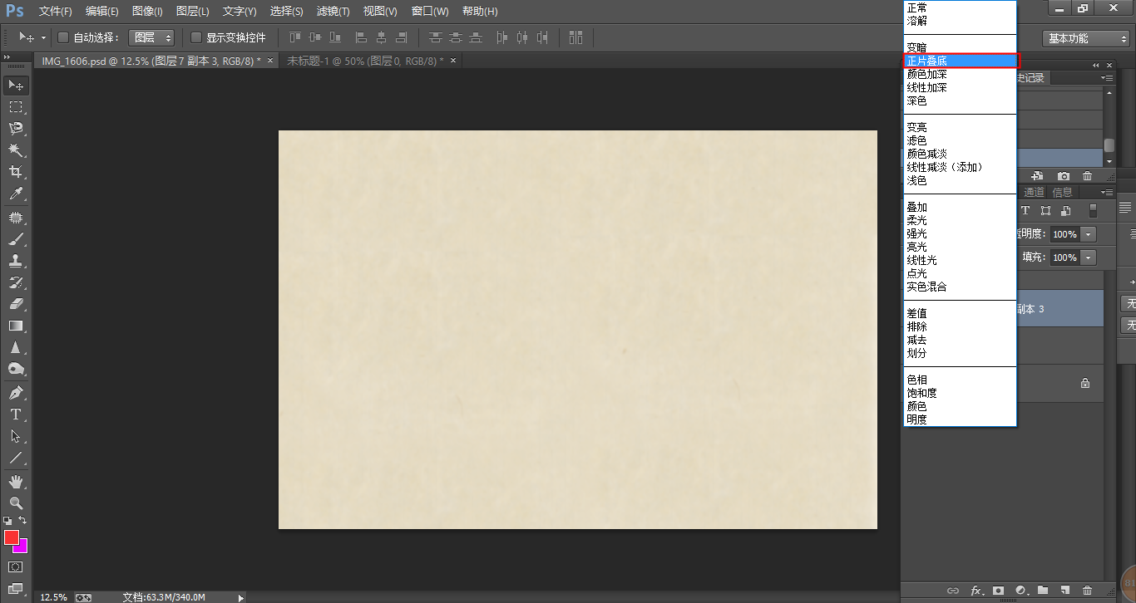Open the fx layer style menu
This screenshot has width=1136, height=603.
[976, 591]
